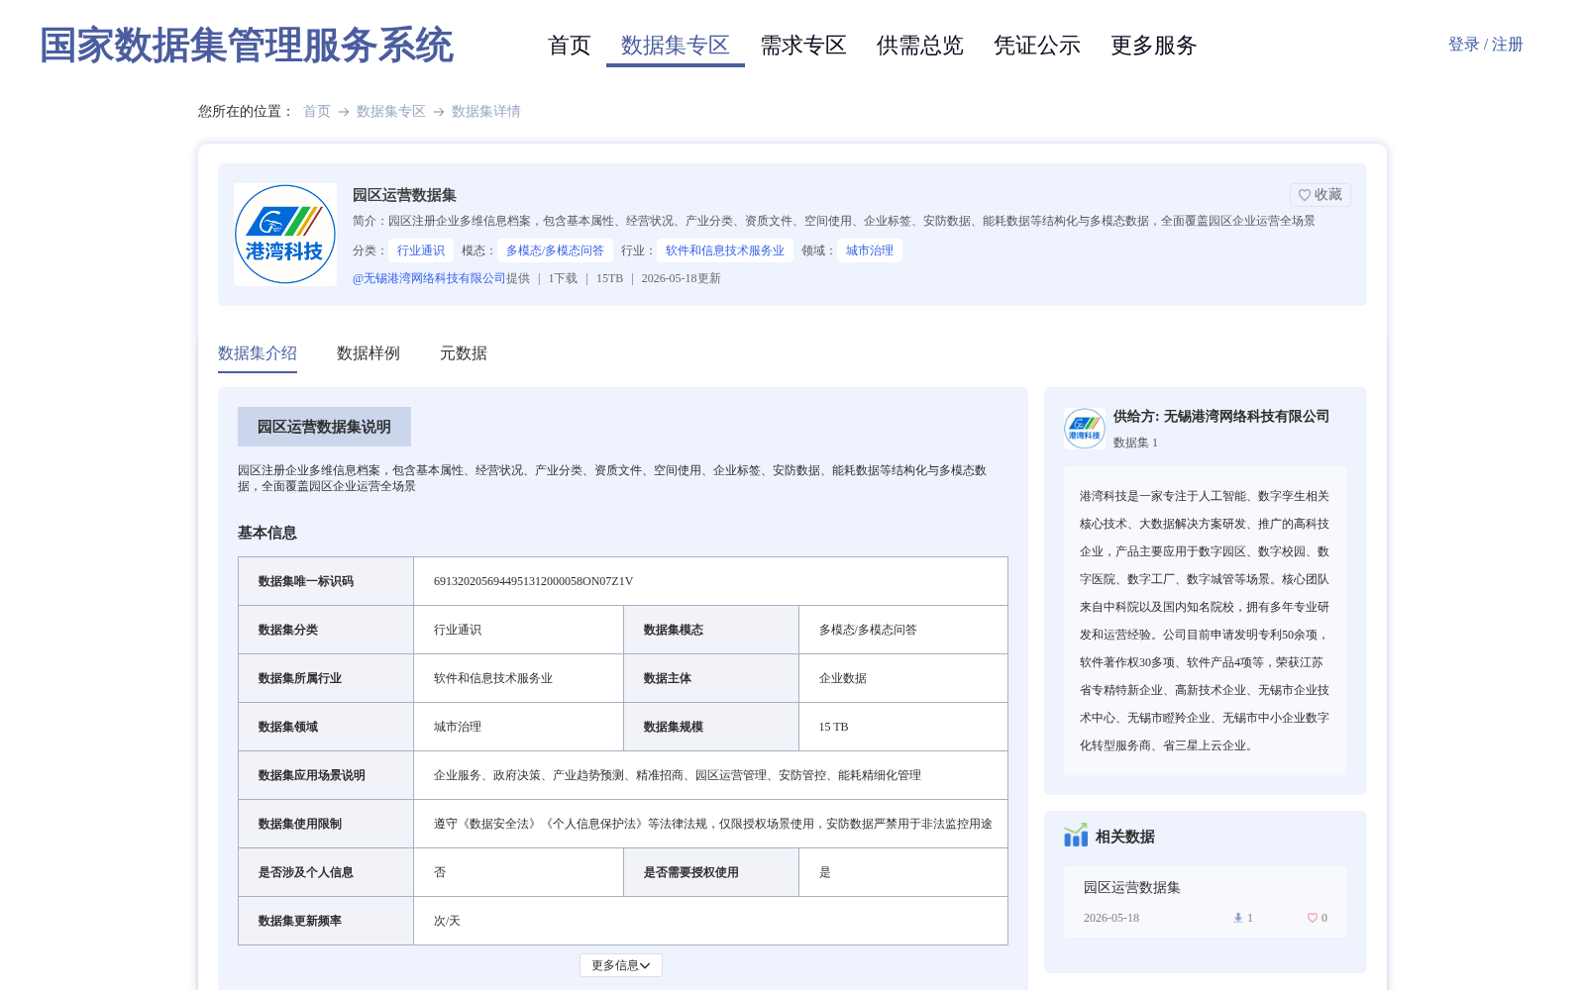Click 数据集更新频率 table label
Image resolution: width=1585 pixels, height=990 pixels.
(300, 921)
